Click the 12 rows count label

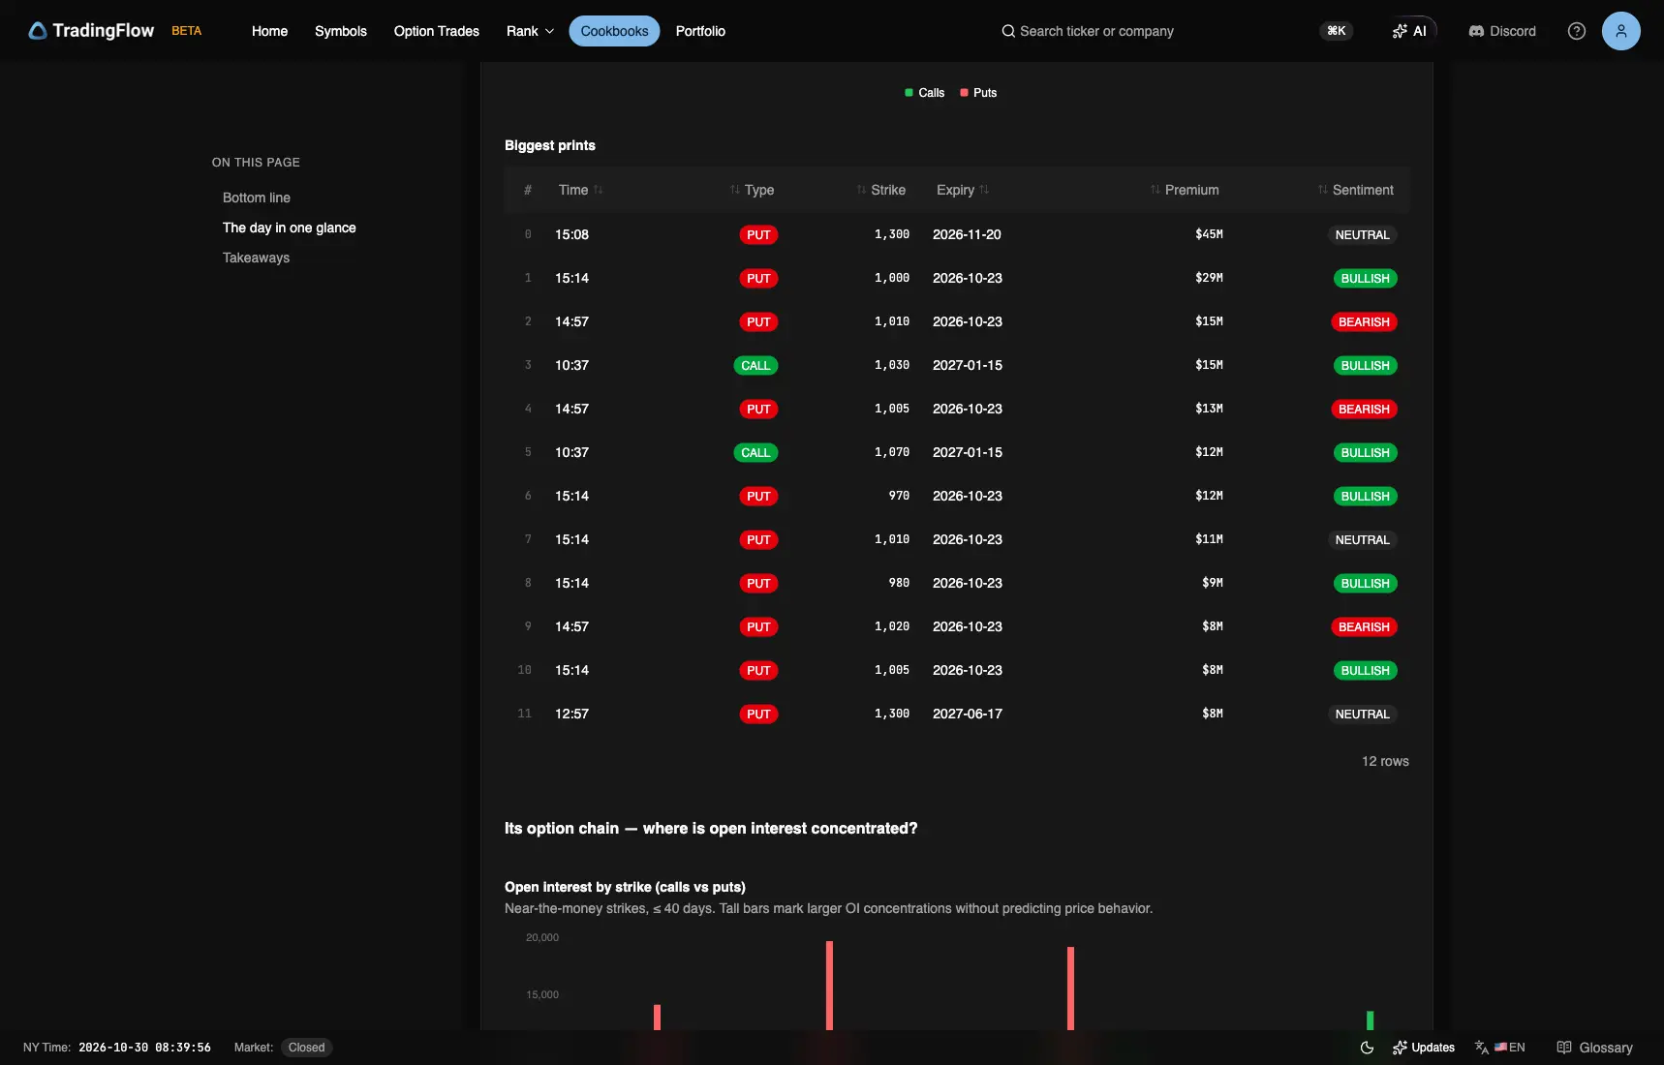[1385, 761]
